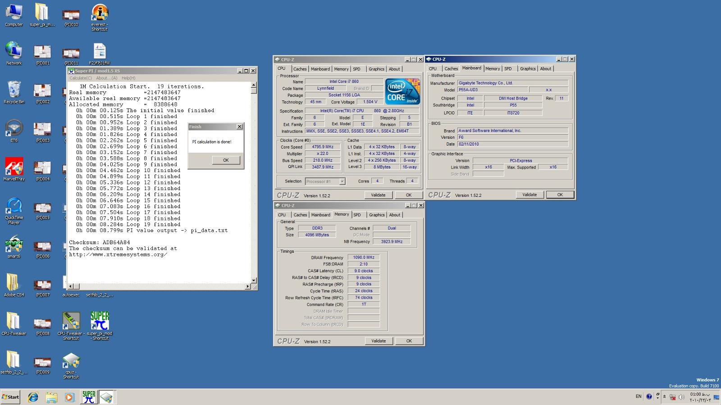This screenshot has width=721, height=405.
Task: Select CPU tab in CPU-Z Mainboard window
Action: click(433, 68)
